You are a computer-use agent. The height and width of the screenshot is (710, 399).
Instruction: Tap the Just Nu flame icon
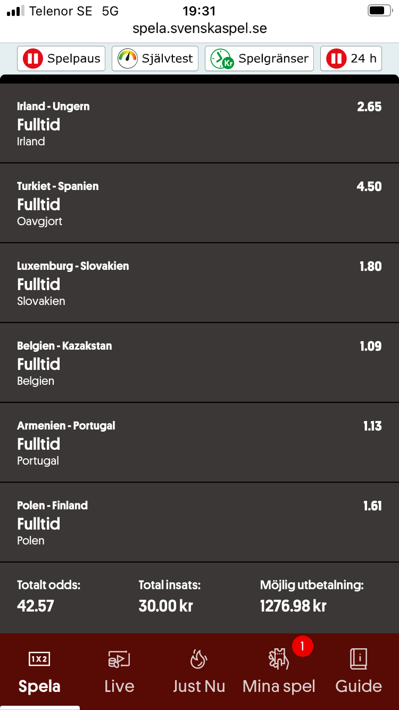pyautogui.click(x=198, y=659)
